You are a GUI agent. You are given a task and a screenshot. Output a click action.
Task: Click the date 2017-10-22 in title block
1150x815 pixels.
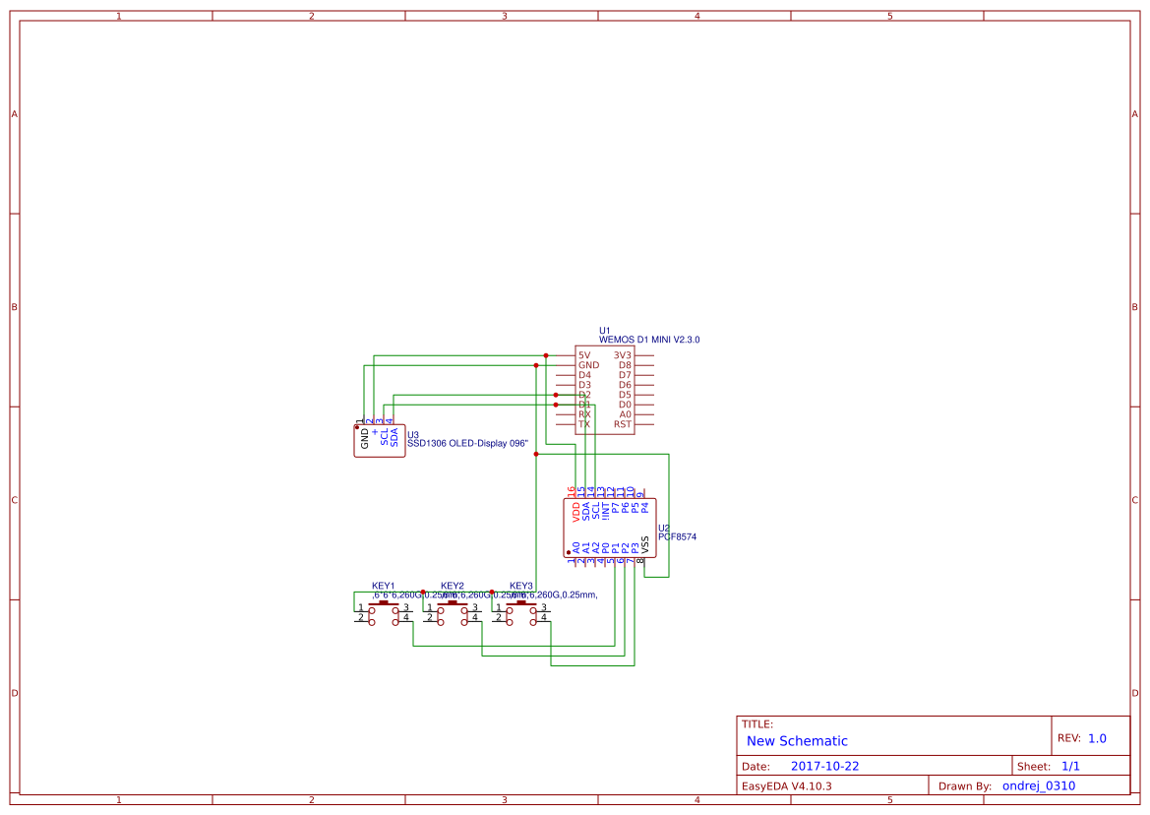823,765
